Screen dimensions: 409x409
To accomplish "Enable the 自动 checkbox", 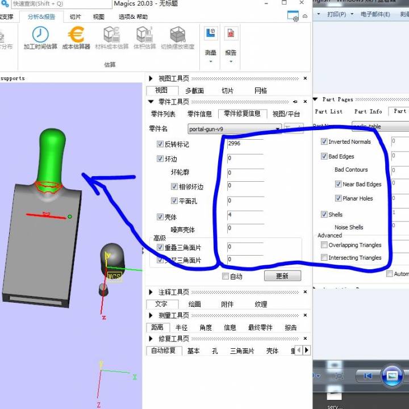I will tap(226, 276).
